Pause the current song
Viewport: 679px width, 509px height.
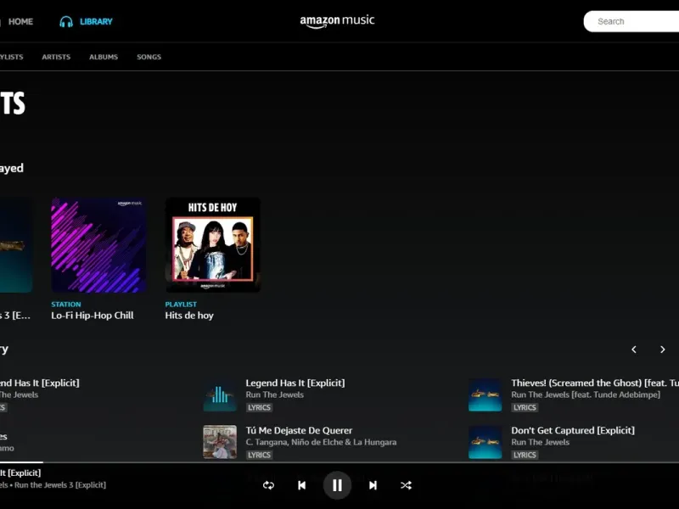337,485
